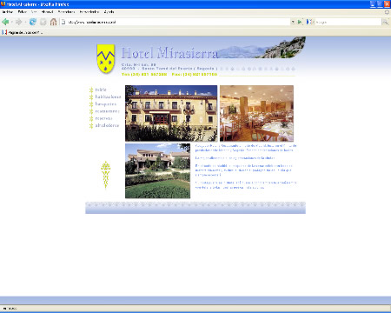This screenshot has width=391, height=313.
Task: Open the banquetes link
Action: (x=106, y=104)
